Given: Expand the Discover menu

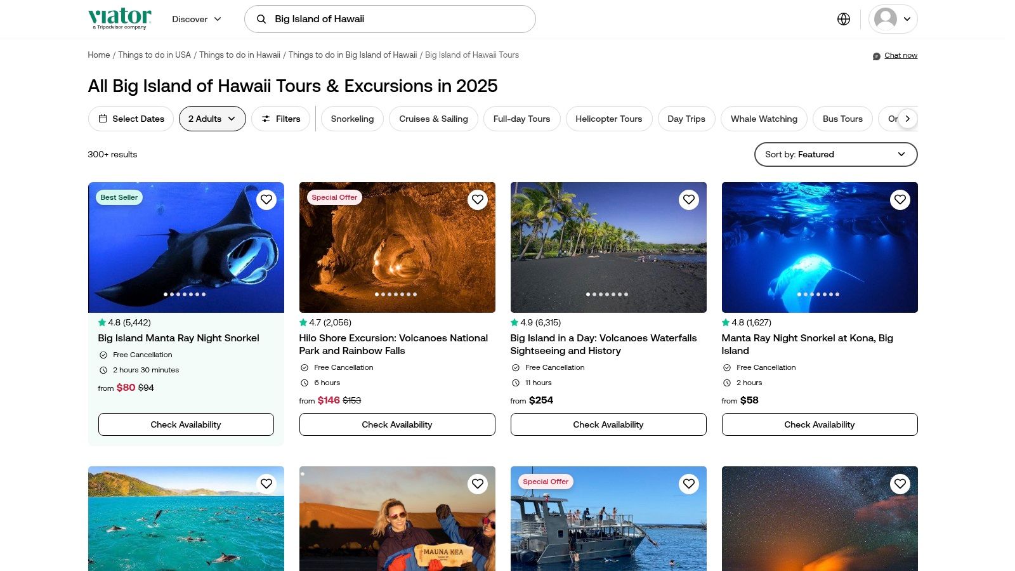Looking at the screenshot, I should point(197,19).
